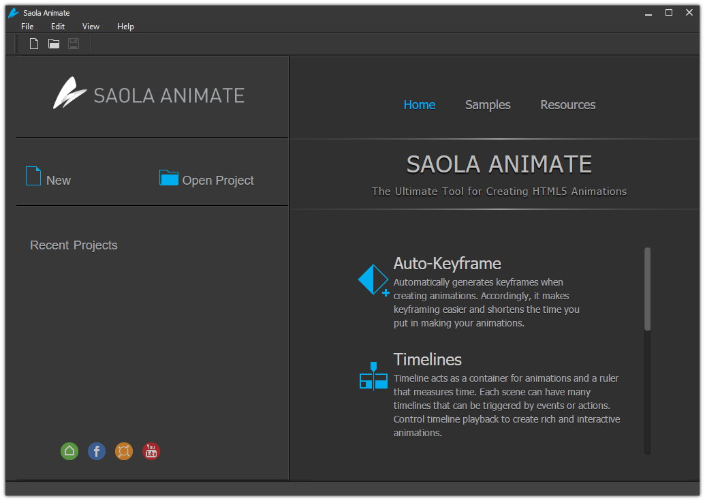Screen dimensions: 705x501
Task: Open the Edit menu
Action: (57, 27)
